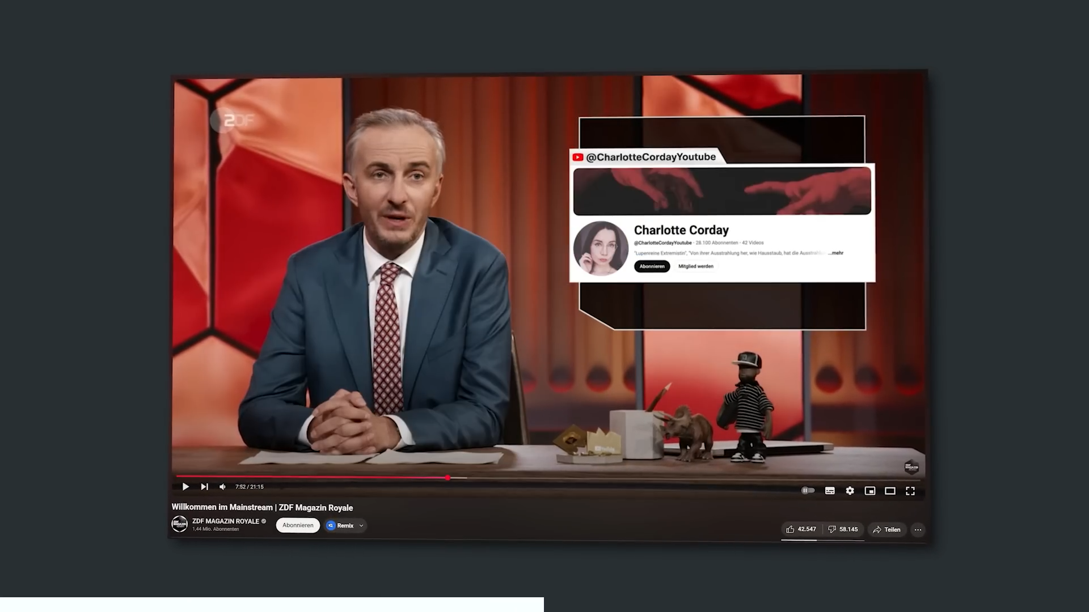The width and height of the screenshot is (1089, 612).
Task: Click the 1,44 Mio. Abonnenten subscriber count
Action: point(216,529)
